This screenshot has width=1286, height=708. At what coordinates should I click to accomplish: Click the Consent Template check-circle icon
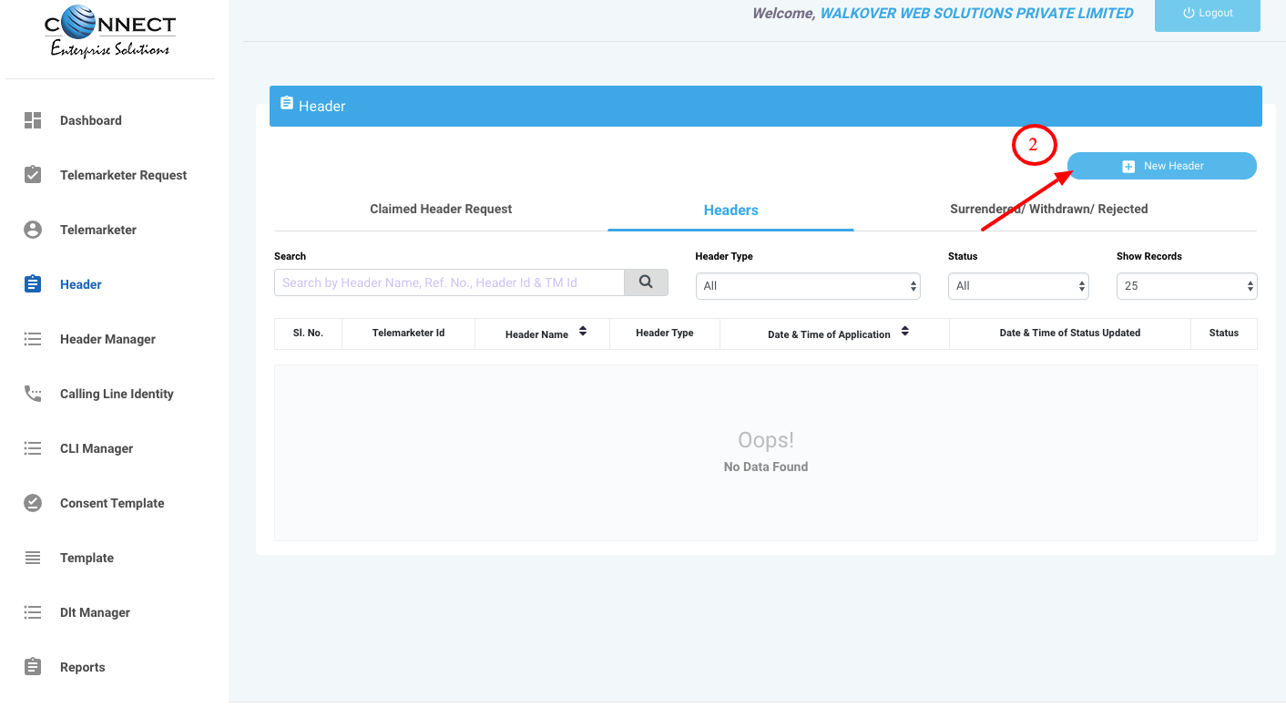[x=33, y=503]
